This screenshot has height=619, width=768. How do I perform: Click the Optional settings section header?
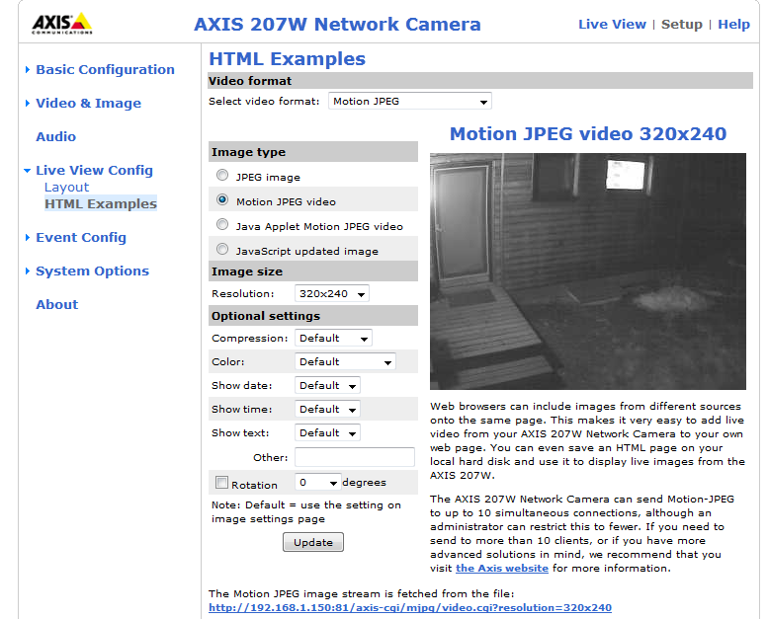pyautogui.click(x=313, y=316)
